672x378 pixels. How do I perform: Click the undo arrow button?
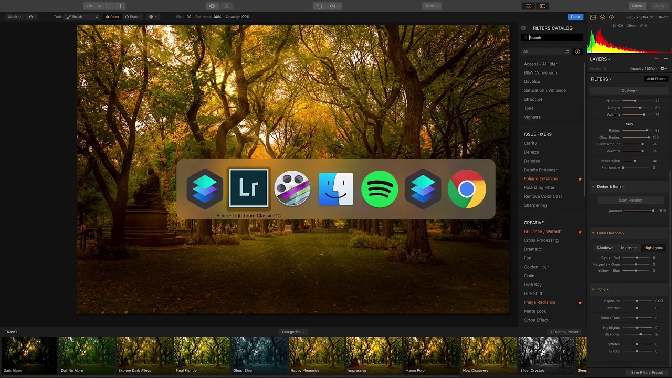pos(319,6)
